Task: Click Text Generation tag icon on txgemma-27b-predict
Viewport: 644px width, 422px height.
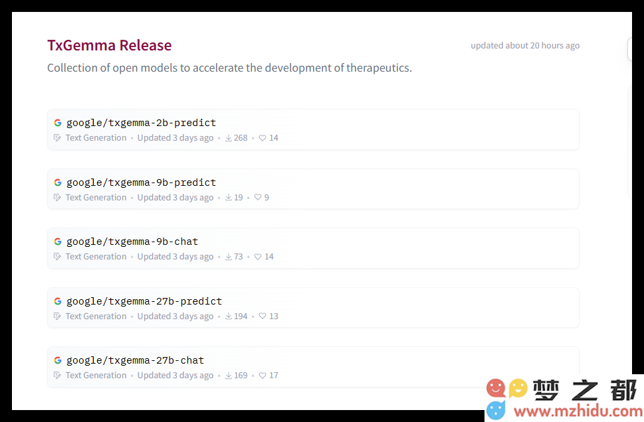Action: point(58,316)
